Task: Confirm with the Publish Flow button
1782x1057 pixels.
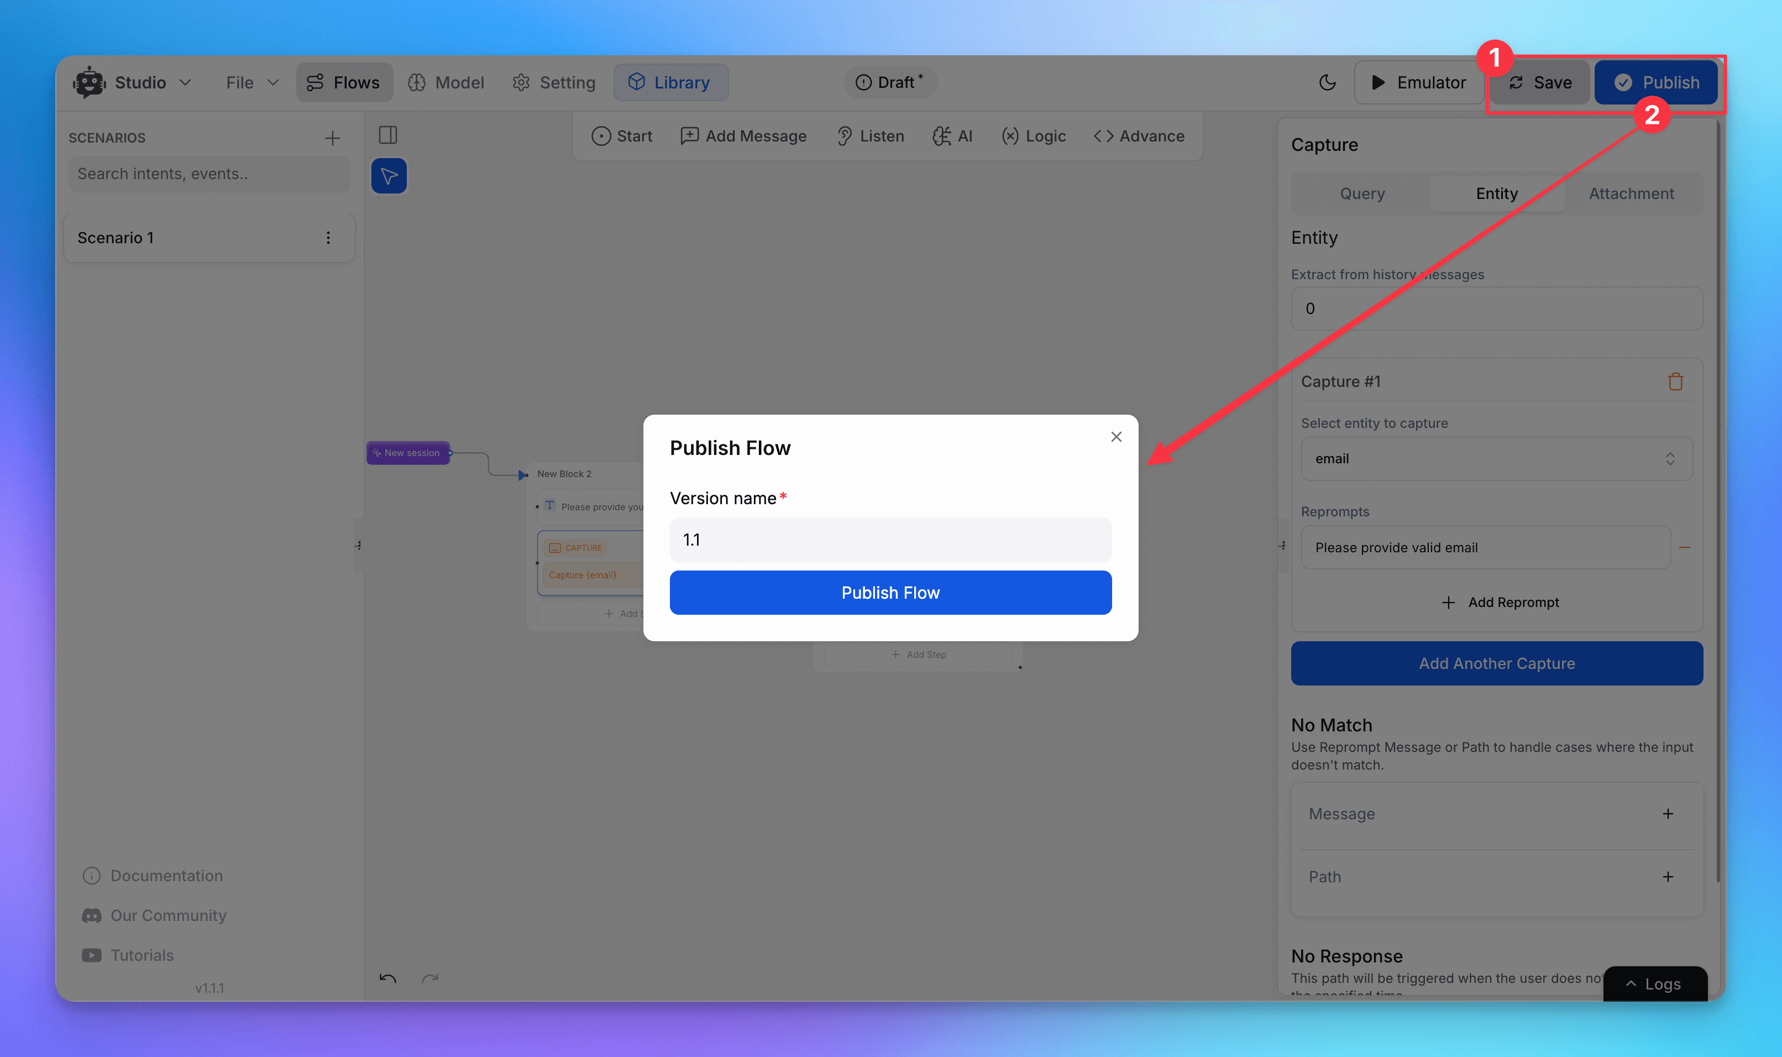Action: 890,593
